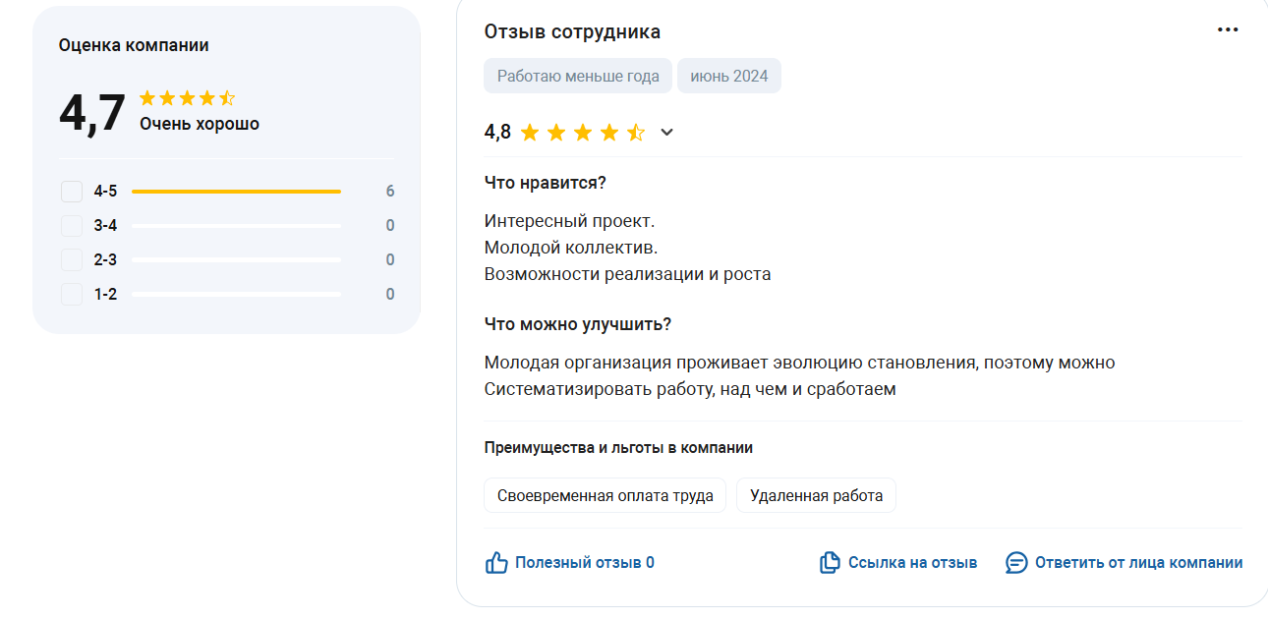Collapse the 2-3 filter row checkbox
This screenshot has height=619, width=1268.
[x=71, y=259]
